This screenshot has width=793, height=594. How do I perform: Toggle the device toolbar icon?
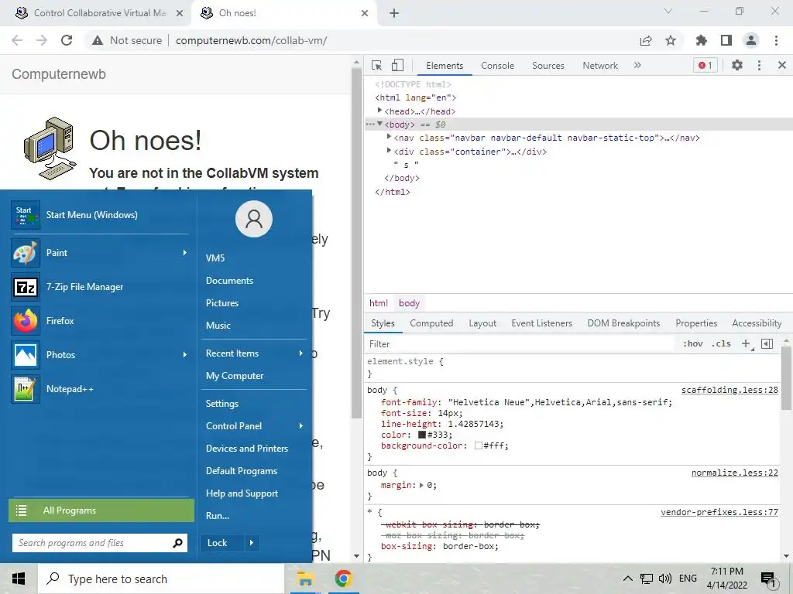coord(397,65)
